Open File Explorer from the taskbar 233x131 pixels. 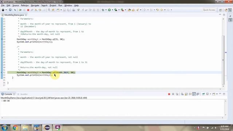25,128
